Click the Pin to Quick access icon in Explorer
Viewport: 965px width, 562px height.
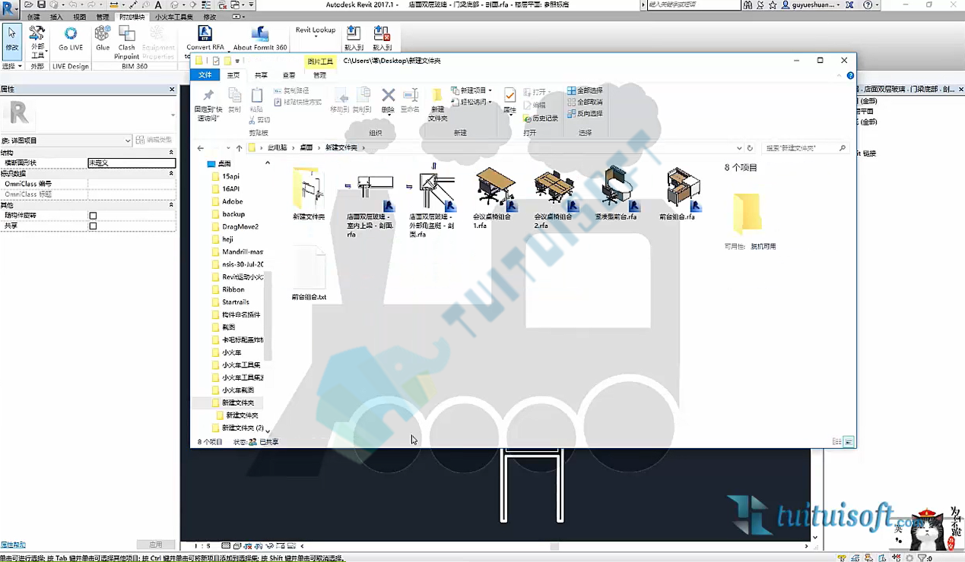click(208, 103)
